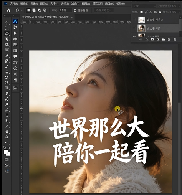
Task: Change the screen mode
Action: click(x=7, y=165)
